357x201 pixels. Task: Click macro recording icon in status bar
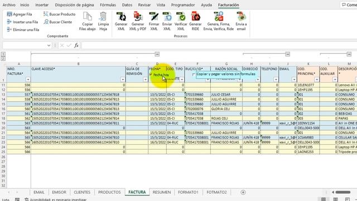pos(17,199)
